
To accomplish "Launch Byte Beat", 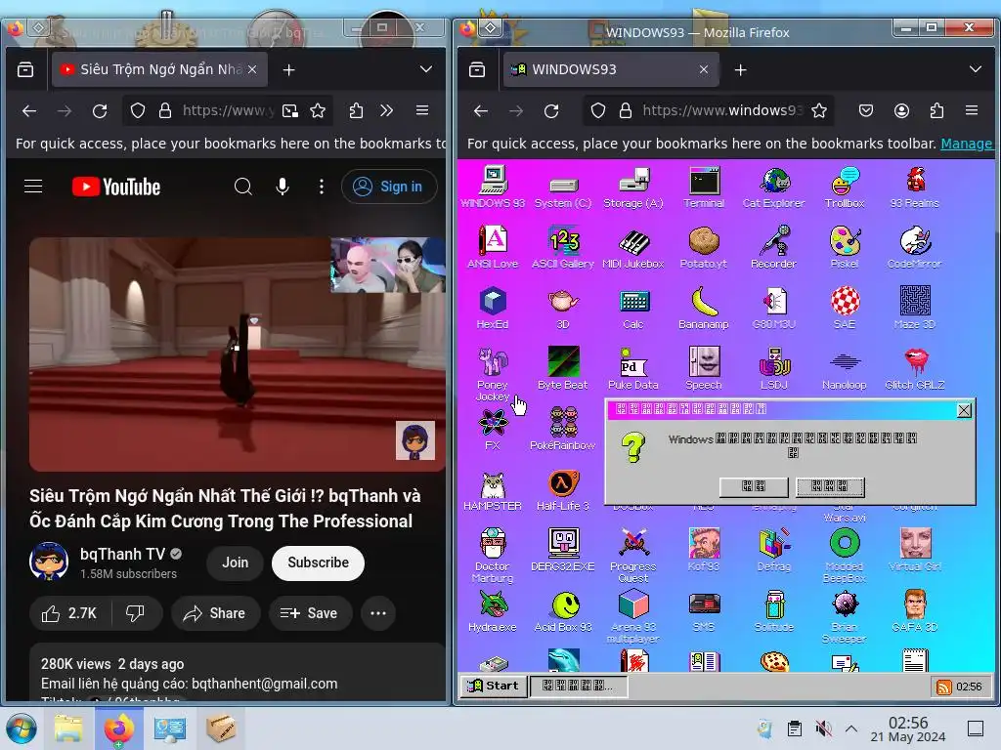I will (563, 368).
